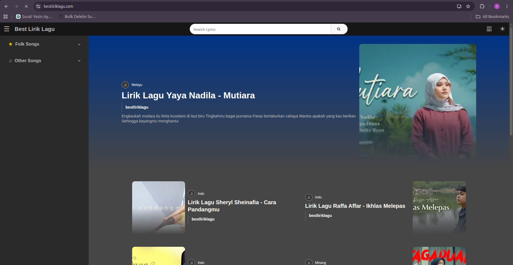The image size is (513, 265).
Task: Open the Chrome three-dot menu
Action: coord(507,6)
